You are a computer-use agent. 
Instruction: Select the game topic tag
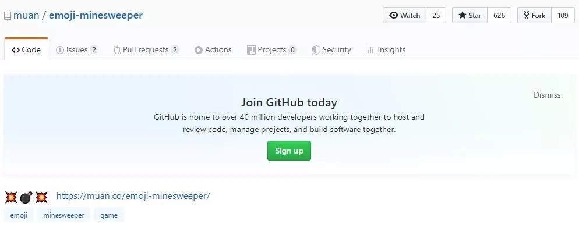(108, 215)
